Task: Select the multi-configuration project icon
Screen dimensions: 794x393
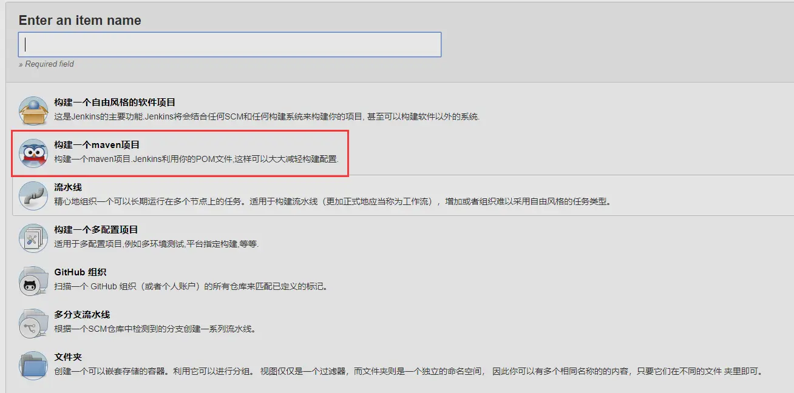Action: coord(33,238)
